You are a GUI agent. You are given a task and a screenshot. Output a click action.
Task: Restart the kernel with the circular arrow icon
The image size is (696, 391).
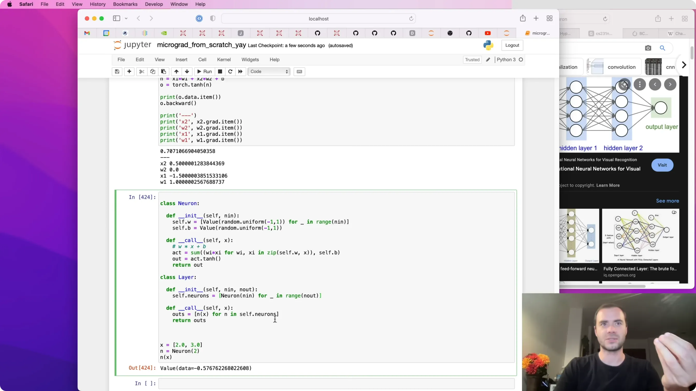click(x=230, y=72)
